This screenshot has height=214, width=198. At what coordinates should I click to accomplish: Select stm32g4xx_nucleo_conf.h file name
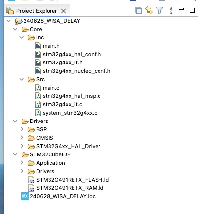(76, 71)
